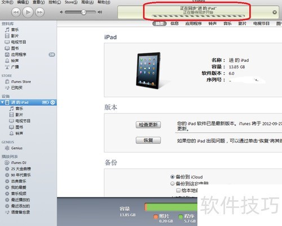282x226 pixels.
Task: Click the orange 照片 legend swatch
Action: [156, 216]
